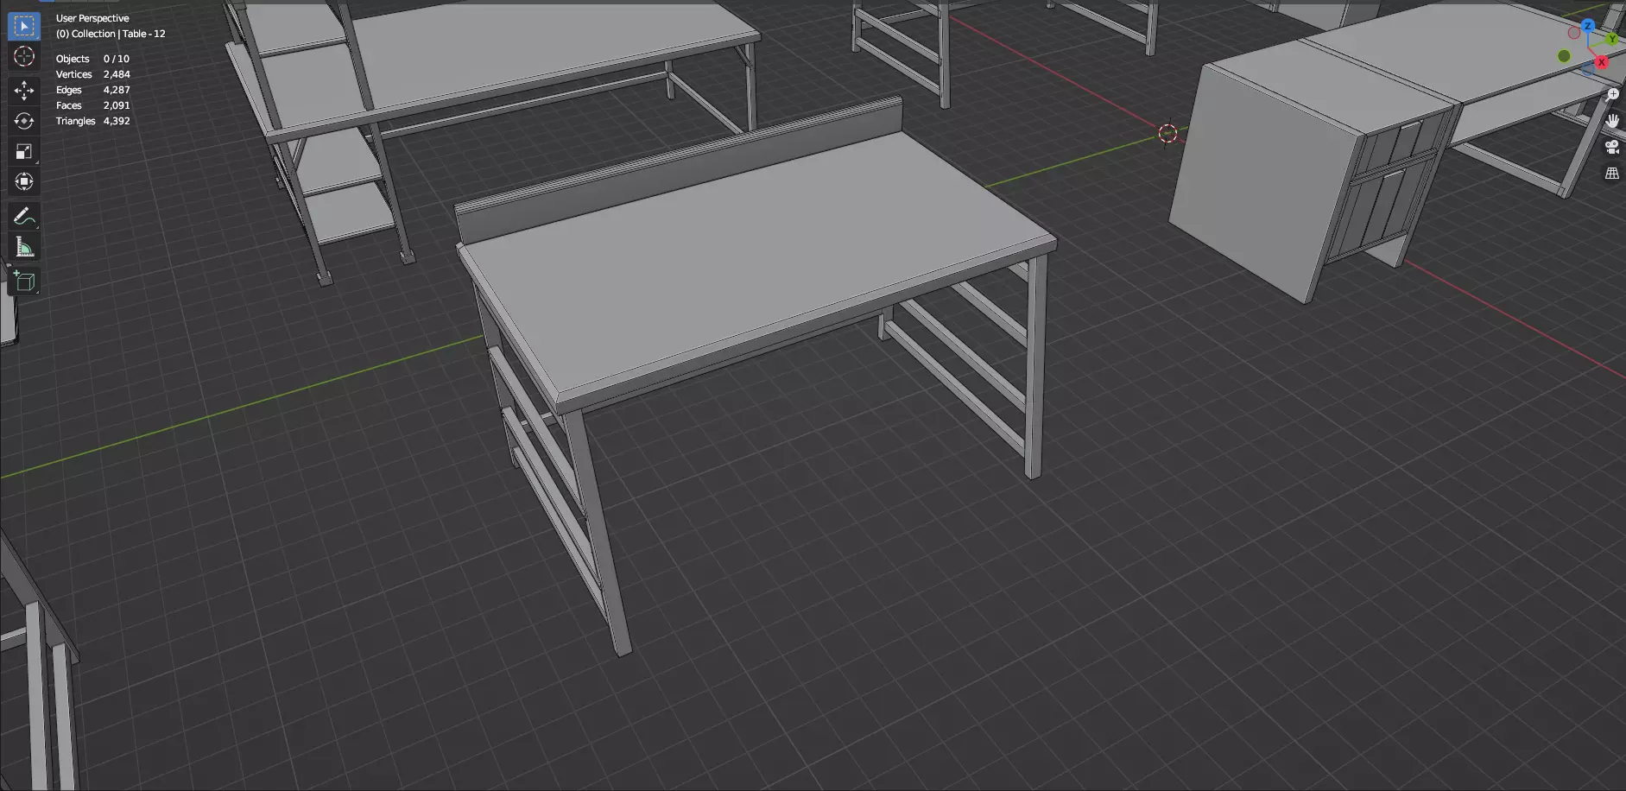Activate the 3D Cursor tool
1626x791 pixels.
click(x=24, y=57)
